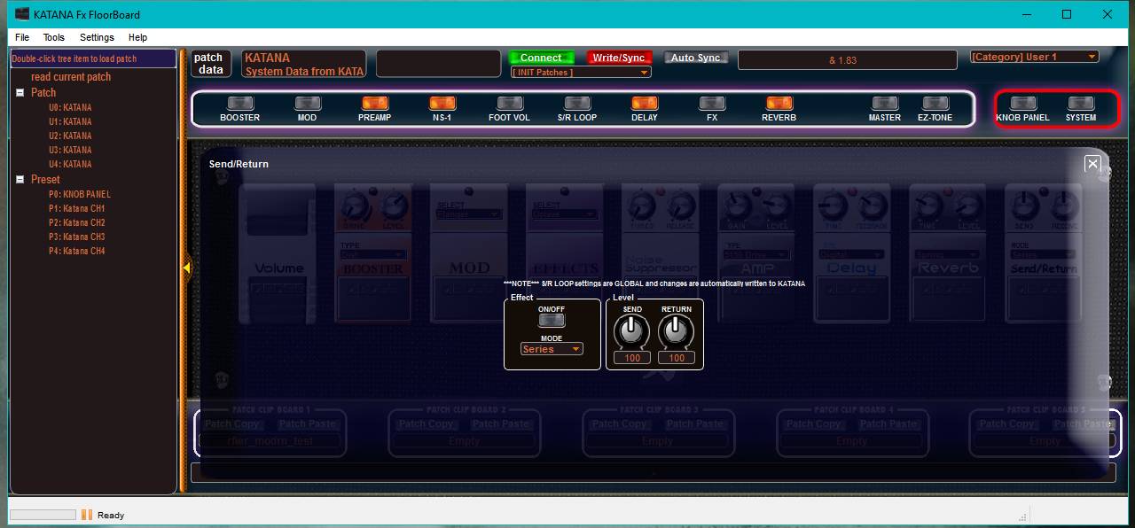Open the File menu
The width and height of the screenshot is (1135, 528).
tap(22, 37)
